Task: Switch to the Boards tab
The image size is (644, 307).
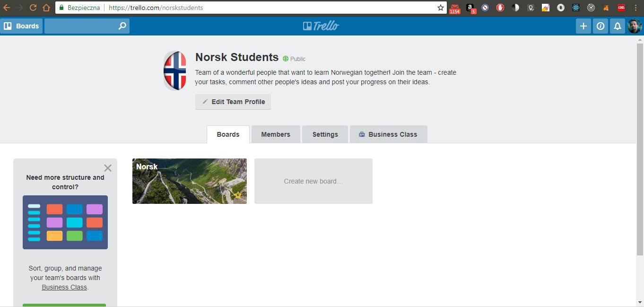Action: tap(228, 134)
